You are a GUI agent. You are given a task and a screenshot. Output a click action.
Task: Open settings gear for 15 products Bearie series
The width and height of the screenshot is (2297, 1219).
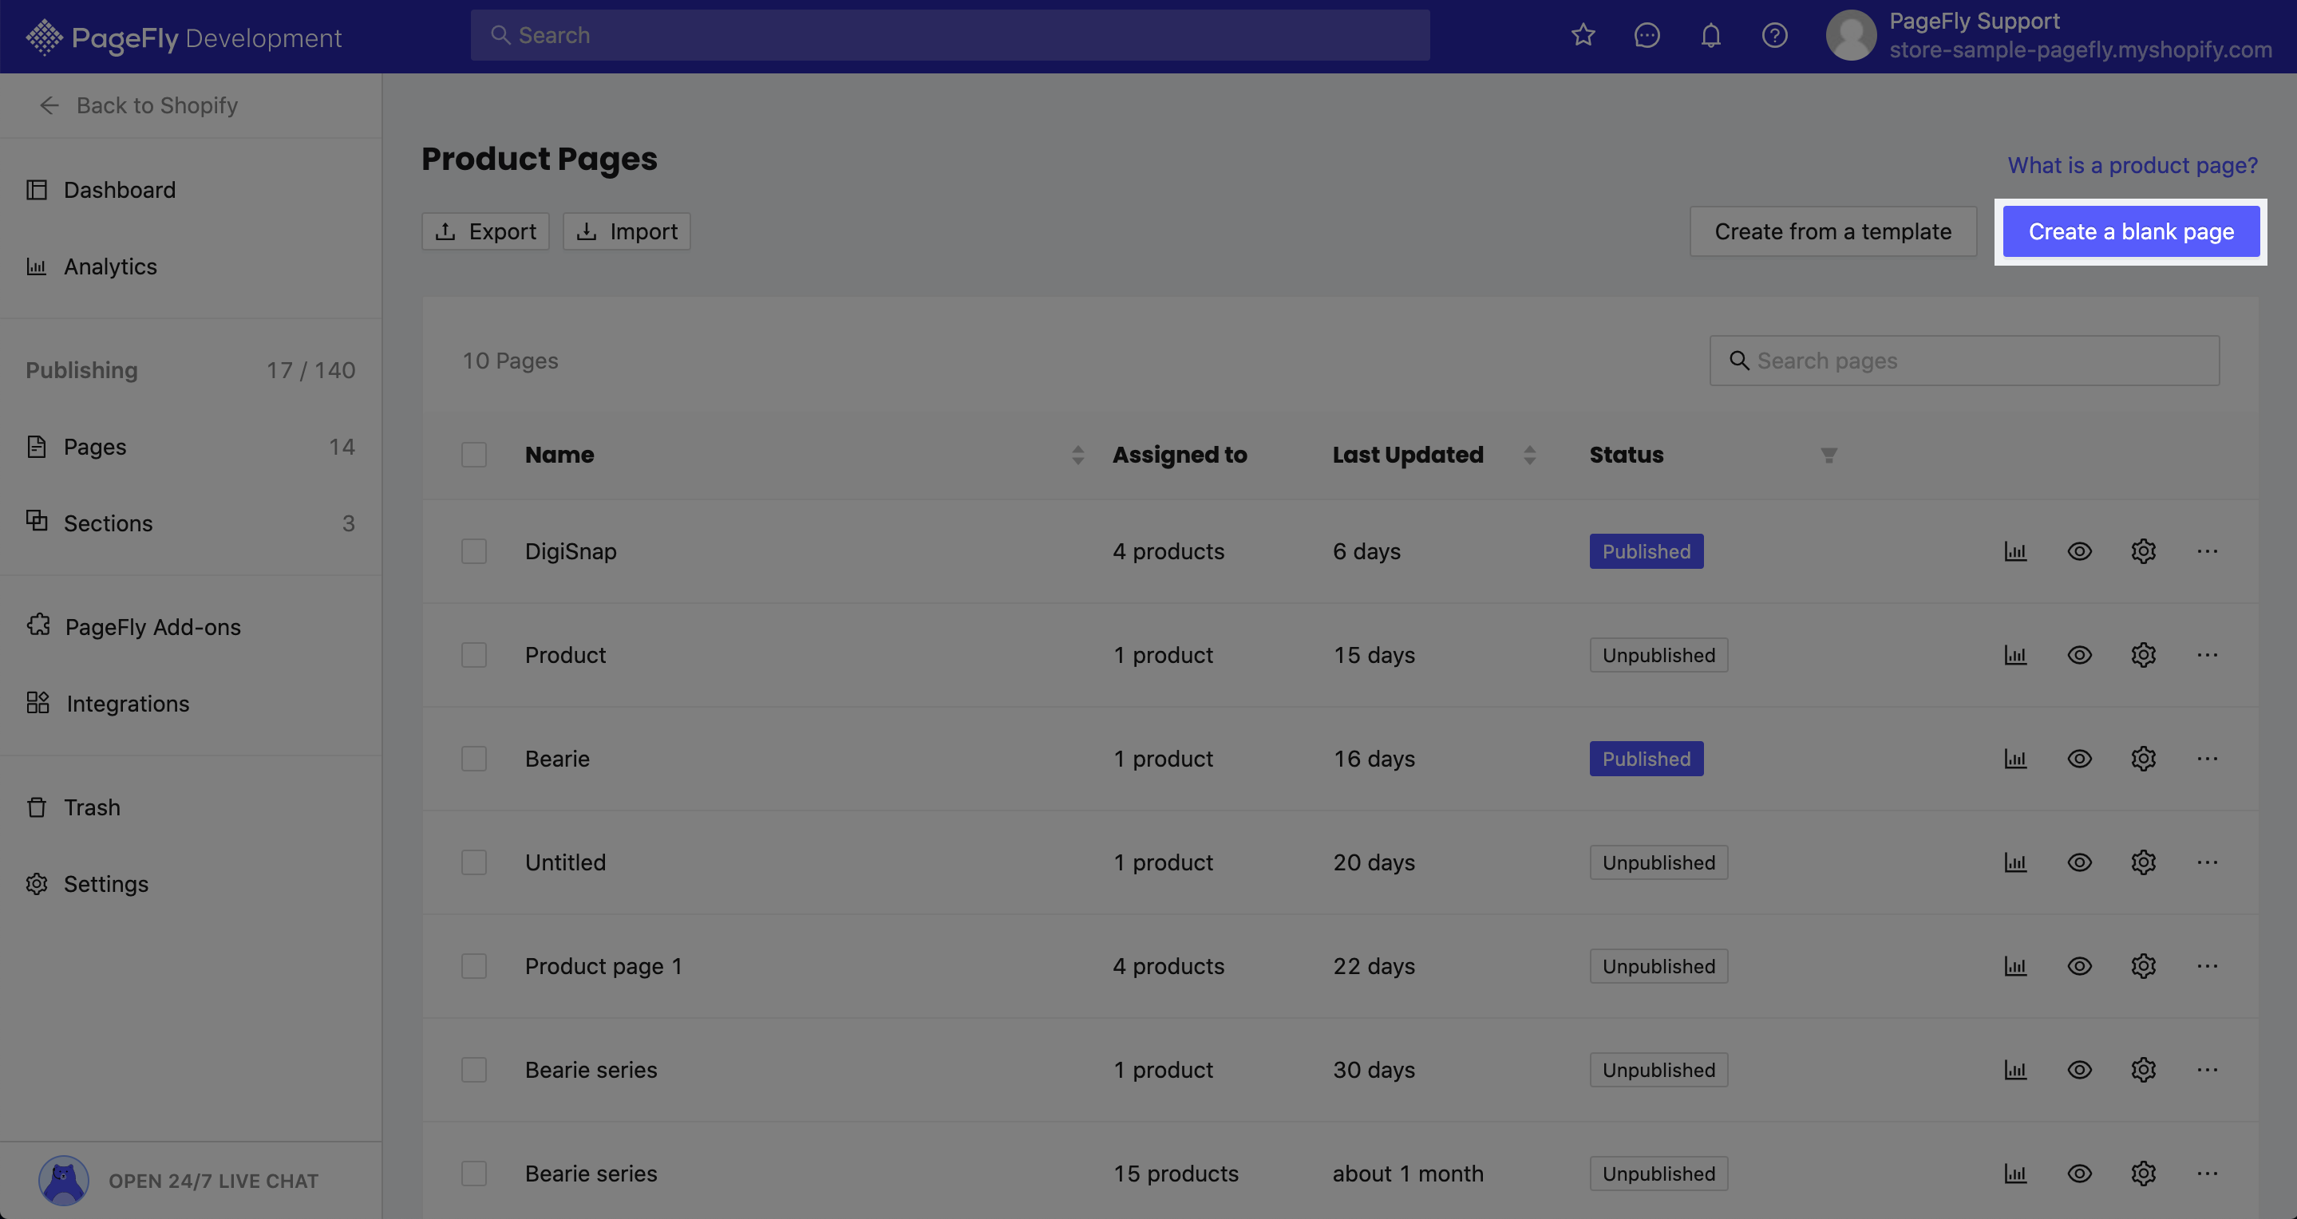2143,1173
